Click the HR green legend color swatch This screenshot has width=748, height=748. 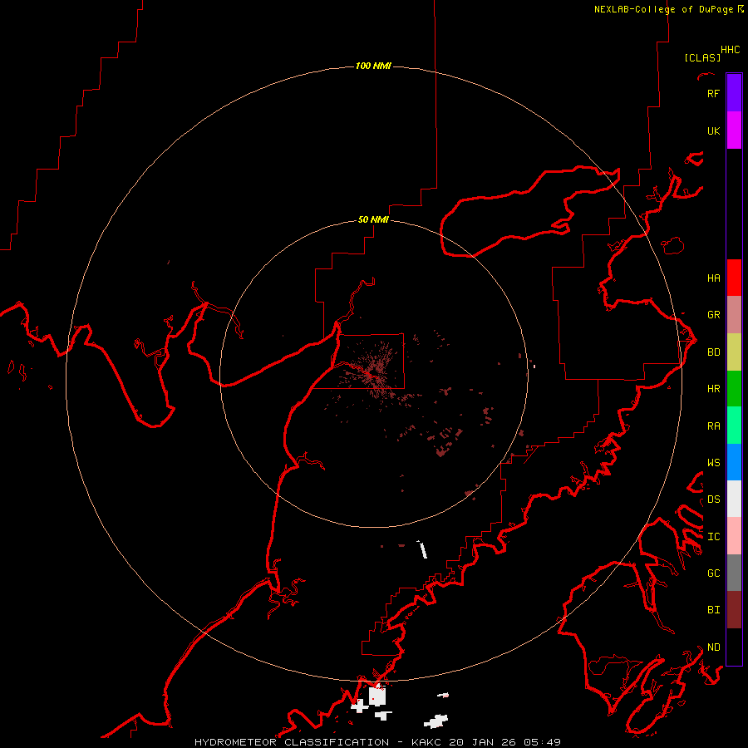click(x=734, y=389)
